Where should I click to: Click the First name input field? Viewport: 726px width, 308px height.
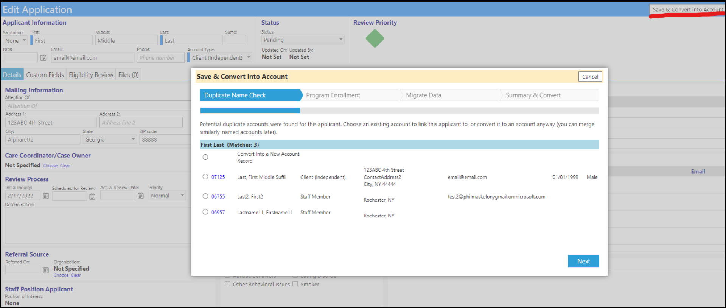click(x=62, y=40)
